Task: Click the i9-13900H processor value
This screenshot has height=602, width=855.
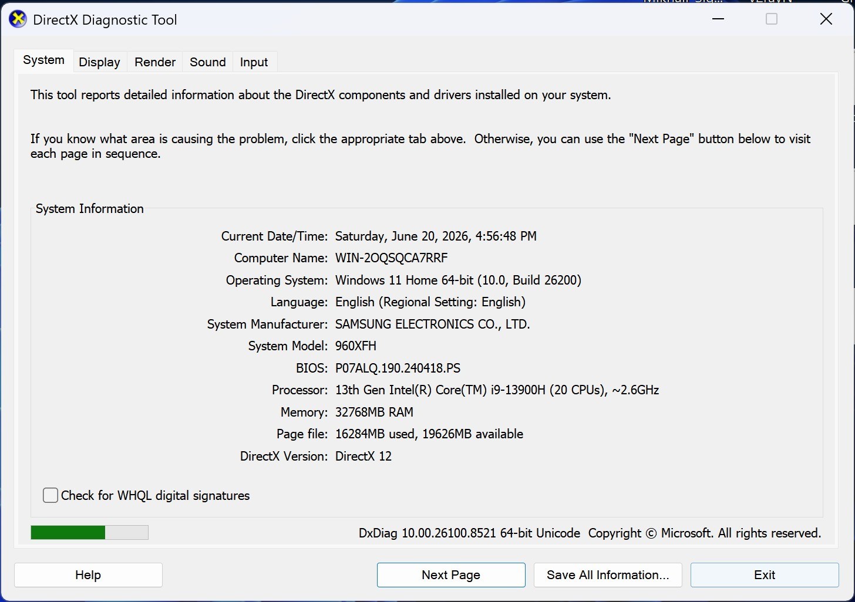Action: pyautogui.click(x=497, y=390)
